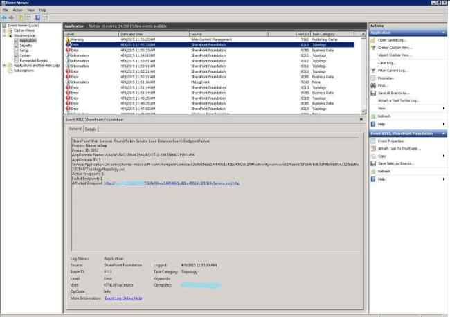The height and width of the screenshot is (317, 450).
Task: Open Saved Log from the Actions pane
Action: 391,40
